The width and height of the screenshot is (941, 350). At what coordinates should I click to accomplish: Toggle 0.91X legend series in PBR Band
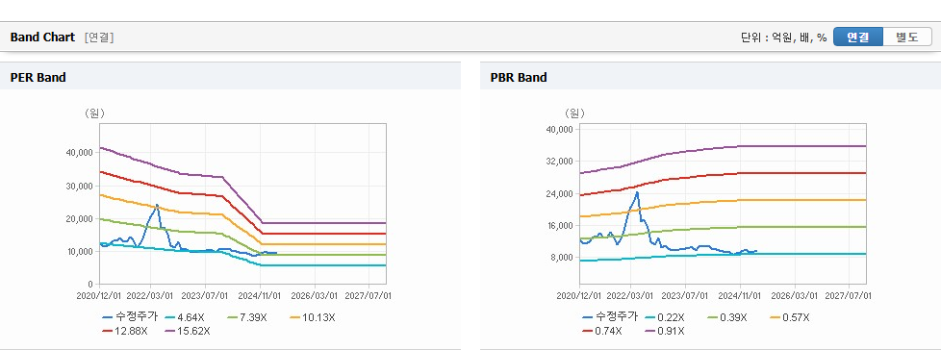(664, 331)
